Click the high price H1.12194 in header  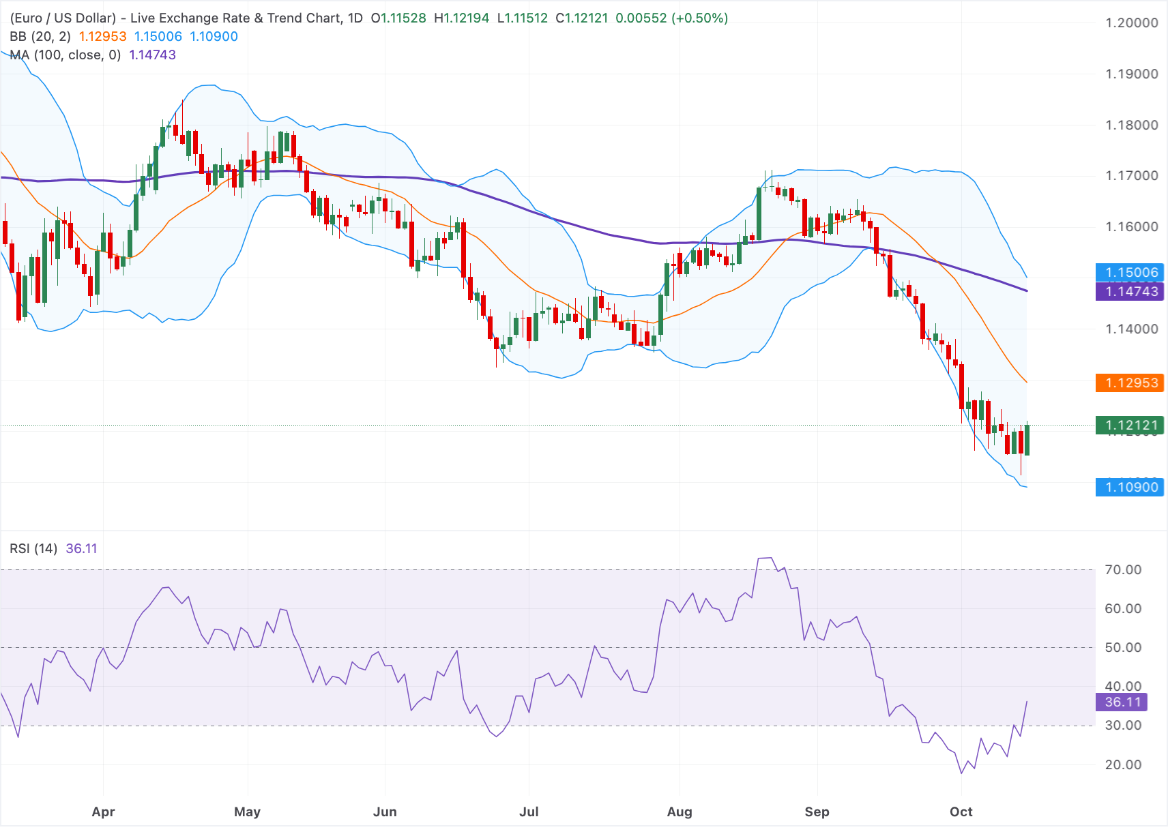tap(462, 18)
